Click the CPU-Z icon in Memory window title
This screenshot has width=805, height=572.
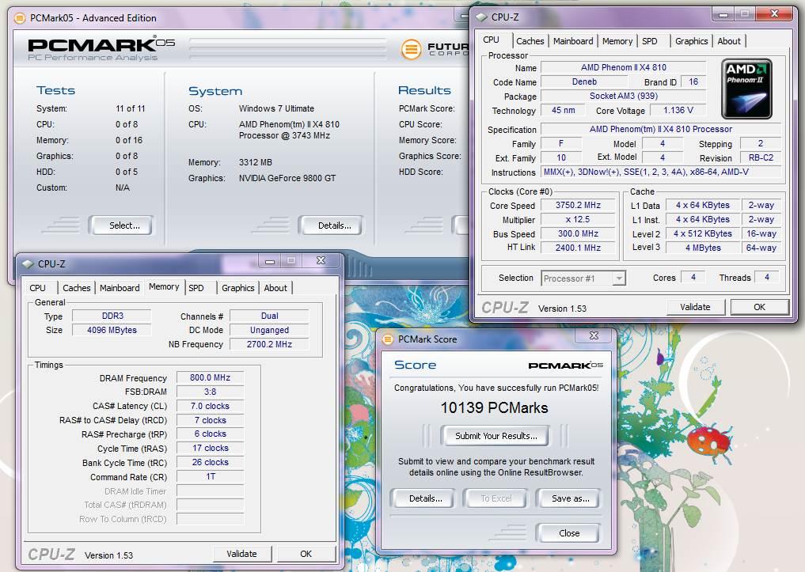pyautogui.click(x=27, y=264)
